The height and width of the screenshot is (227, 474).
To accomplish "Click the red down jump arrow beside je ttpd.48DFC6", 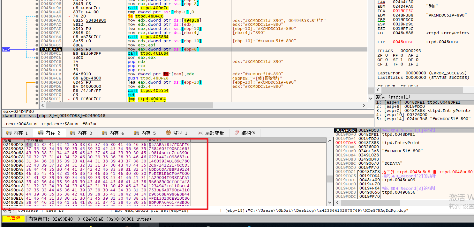I will coord(70,16).
